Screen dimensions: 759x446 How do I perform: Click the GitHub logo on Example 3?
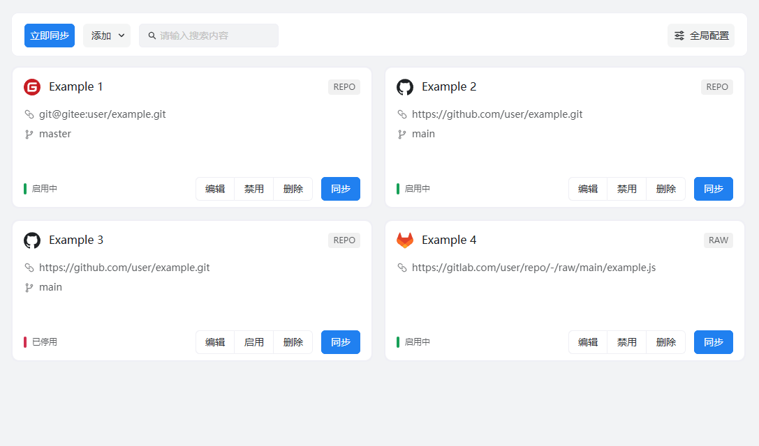pos(32,240)
